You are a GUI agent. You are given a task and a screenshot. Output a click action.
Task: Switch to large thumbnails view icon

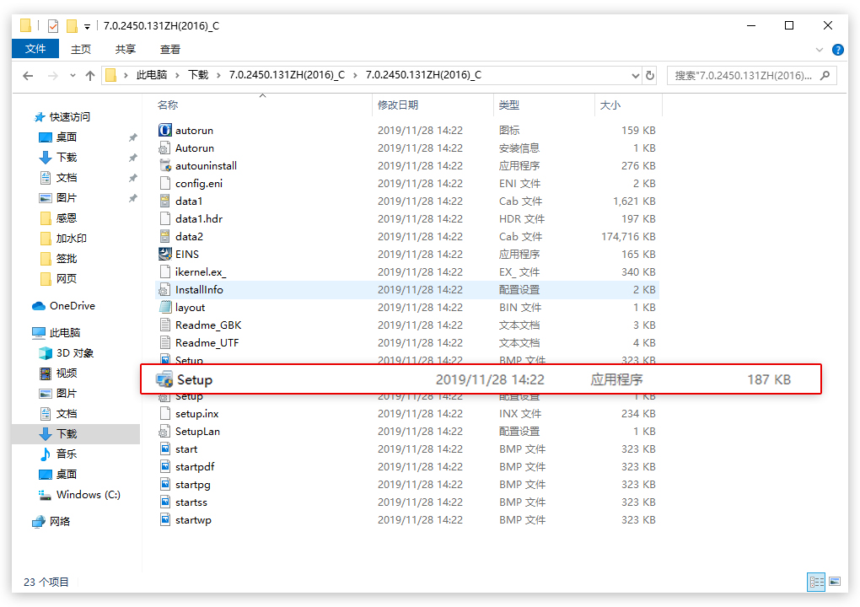tap(835, 581)
